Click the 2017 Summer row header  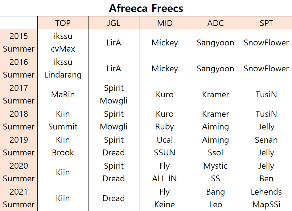(19, 94)
